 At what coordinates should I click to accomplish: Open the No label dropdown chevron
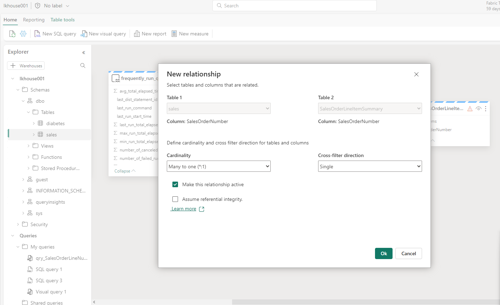[67, 6]
